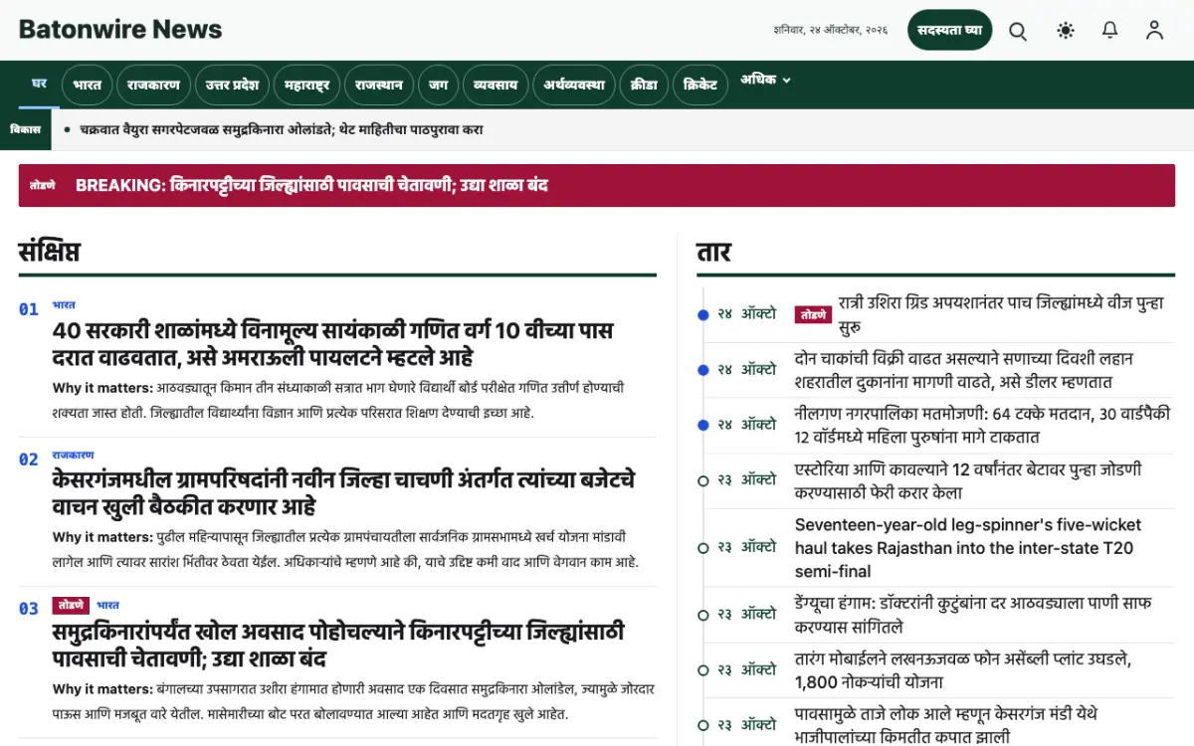Open केसरगंजमधील ग्रामपरिषदांनी headline

pos(343,492)
